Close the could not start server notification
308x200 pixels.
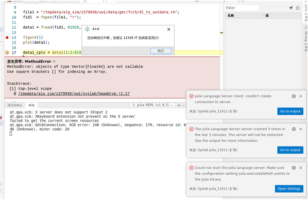point(301,168)
